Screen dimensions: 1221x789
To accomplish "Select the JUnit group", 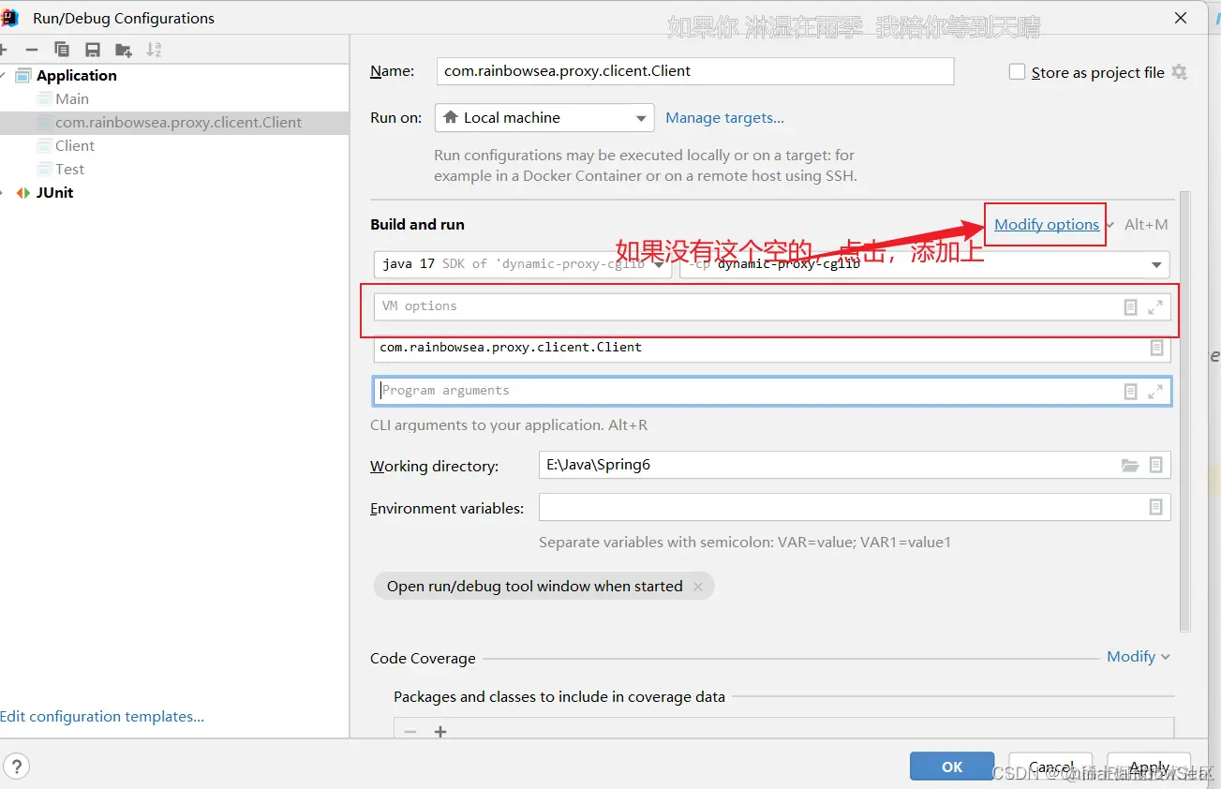I will pos(54,193).
